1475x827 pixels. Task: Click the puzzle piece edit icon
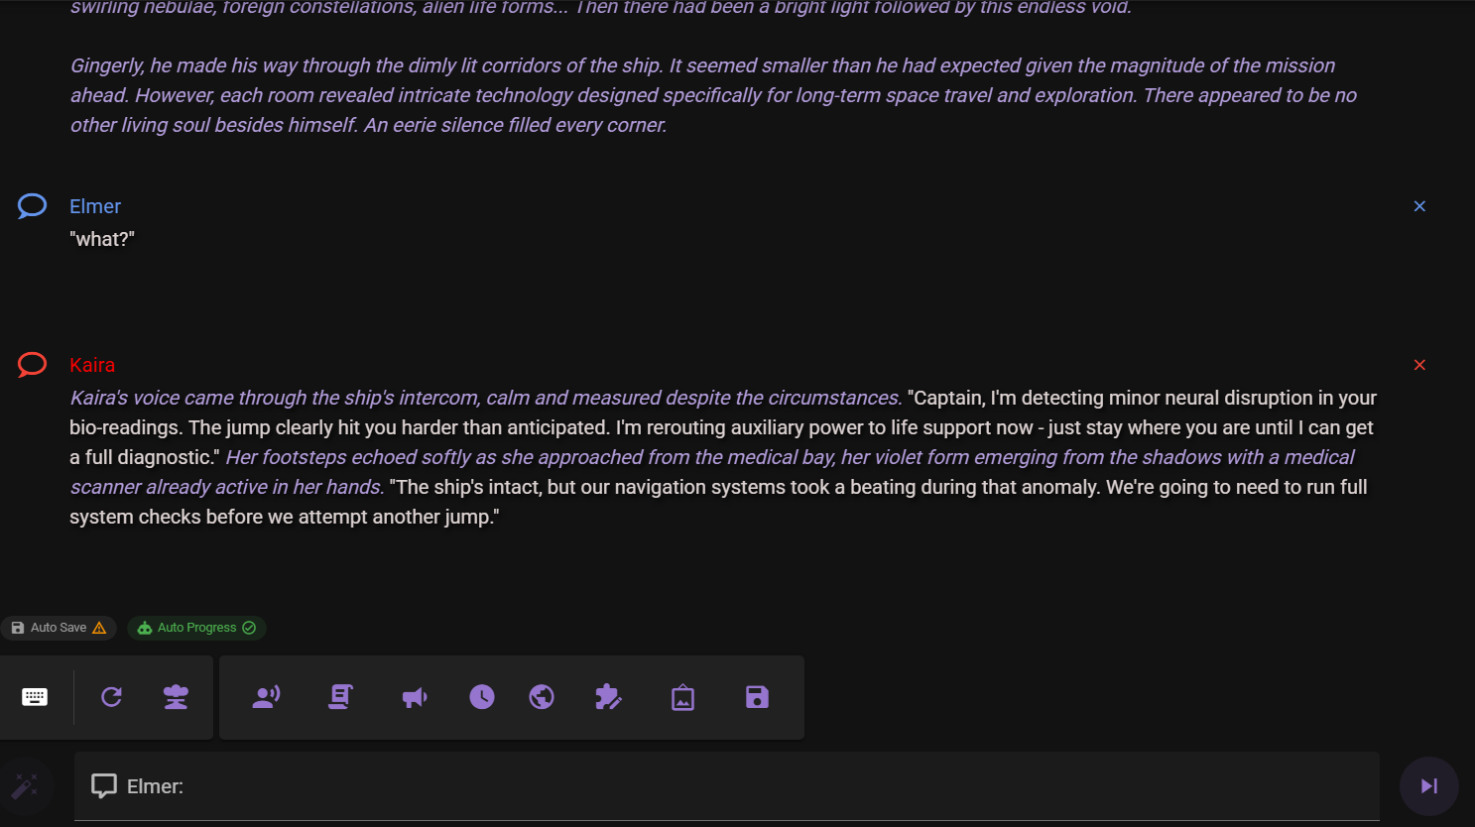(x=608, y=697)
